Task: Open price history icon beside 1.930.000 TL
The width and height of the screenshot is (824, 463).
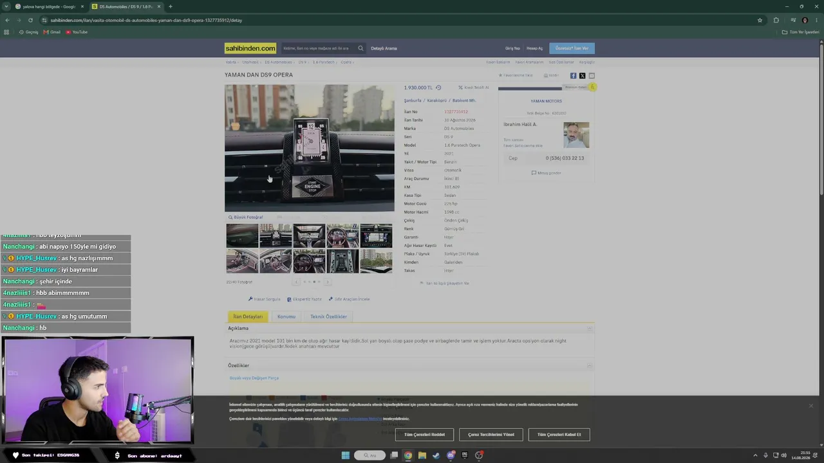Action: coord(438,87)
